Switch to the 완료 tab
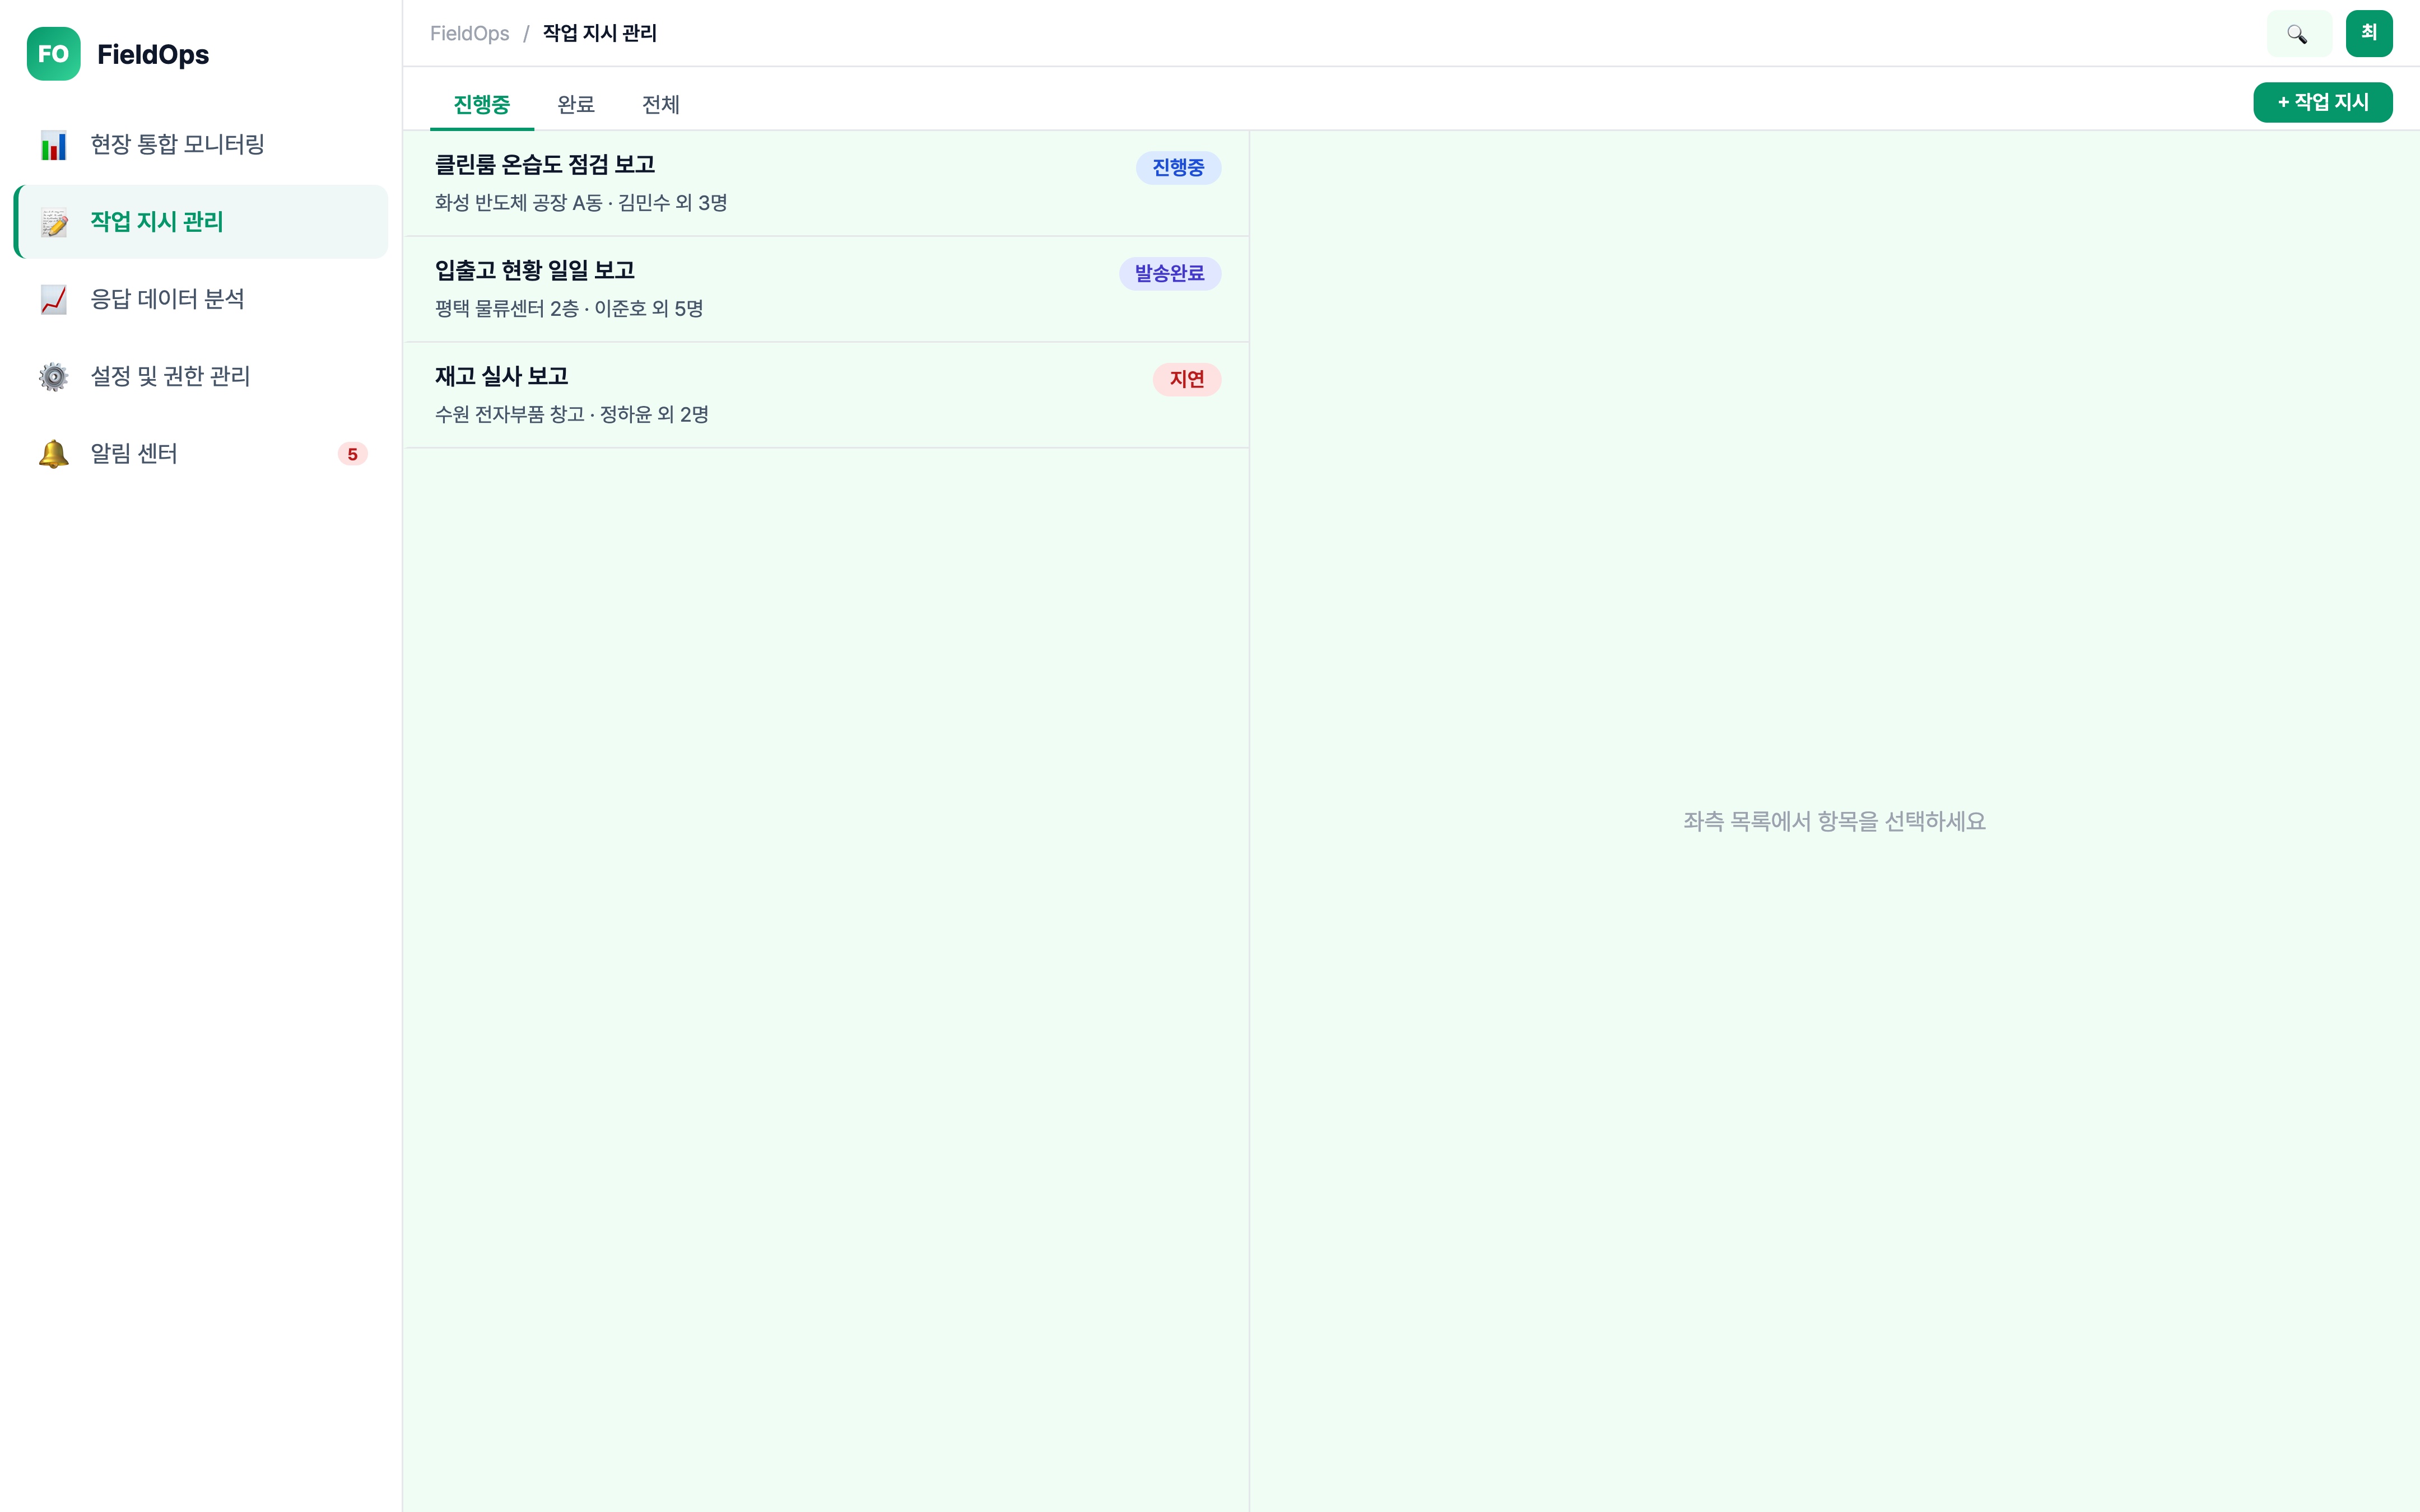This screenshot has height=1512, width=2420. point(575,104)
